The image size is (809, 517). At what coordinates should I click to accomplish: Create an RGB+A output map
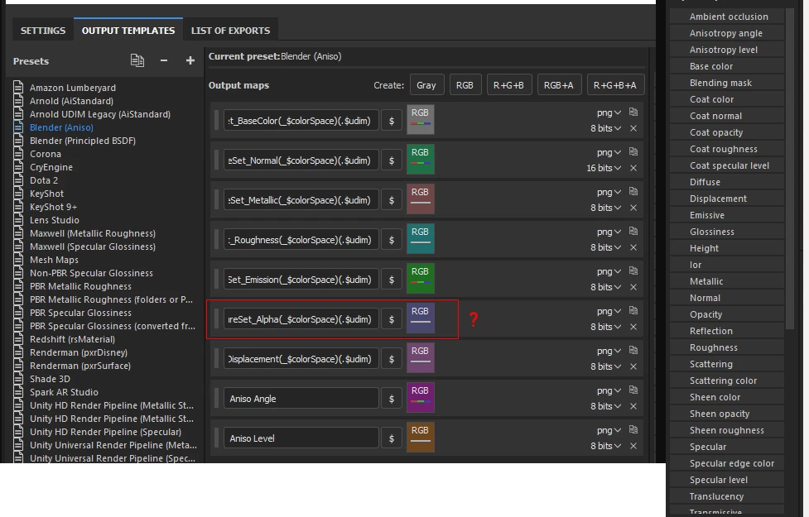pyautogui.click(x=558, y=85)
